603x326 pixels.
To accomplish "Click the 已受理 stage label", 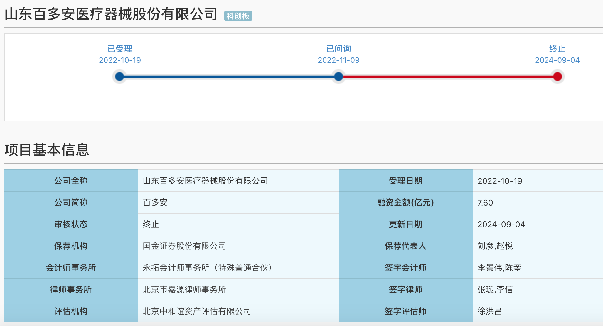I will (x=120, y=49).
